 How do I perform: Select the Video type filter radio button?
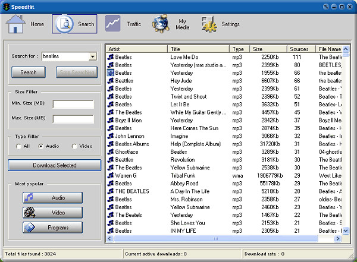point(74,146)
